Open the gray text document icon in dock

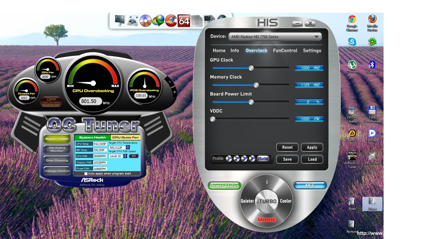[197, 21]
